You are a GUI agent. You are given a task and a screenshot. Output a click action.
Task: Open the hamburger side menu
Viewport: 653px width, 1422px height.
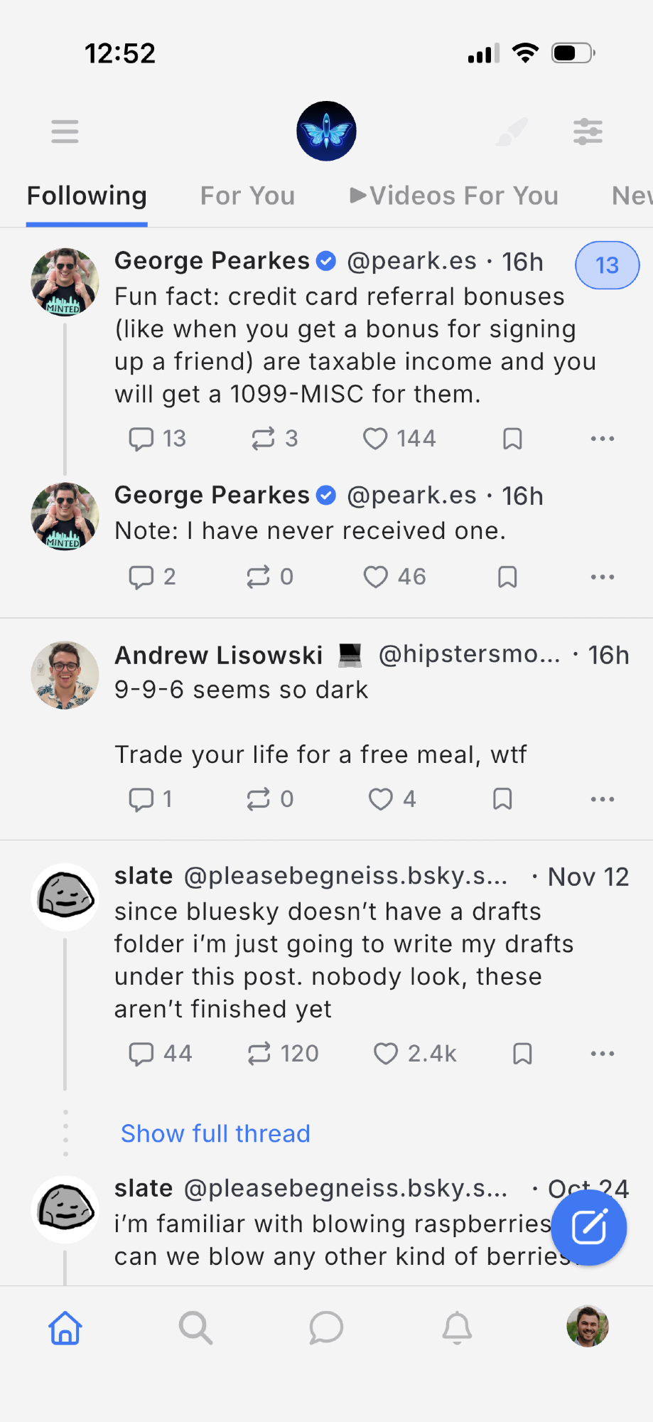(x=65, y=132)
